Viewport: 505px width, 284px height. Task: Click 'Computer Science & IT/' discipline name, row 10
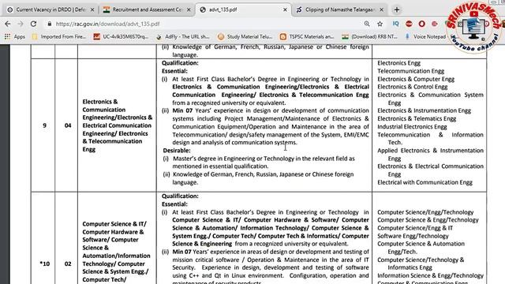114,224
